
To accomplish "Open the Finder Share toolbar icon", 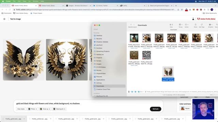I will click(196, 25).
